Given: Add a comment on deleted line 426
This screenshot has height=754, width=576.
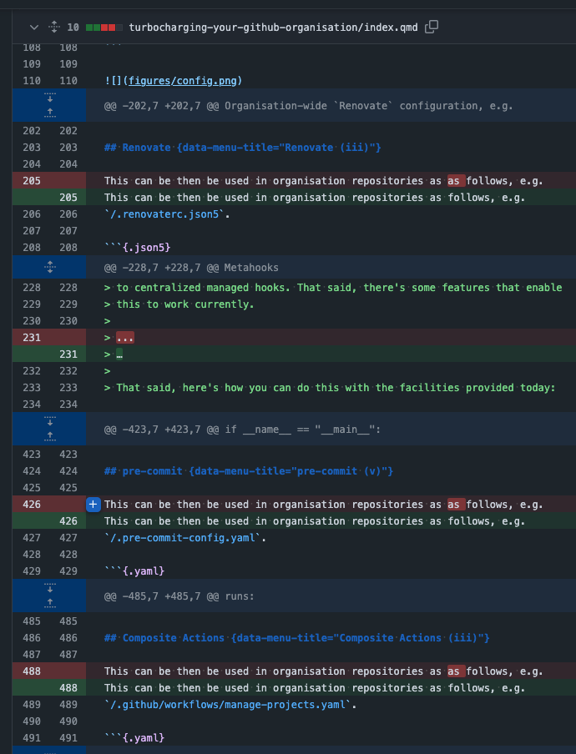Looking at the screenshot, I should pyautogui.click(x=93, y=504).
